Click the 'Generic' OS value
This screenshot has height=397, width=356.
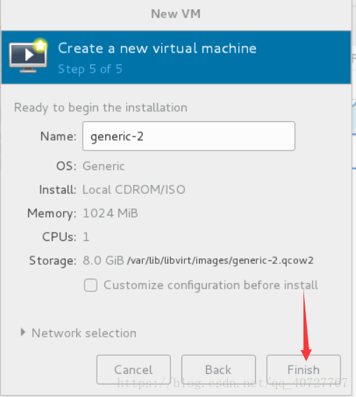104,167
